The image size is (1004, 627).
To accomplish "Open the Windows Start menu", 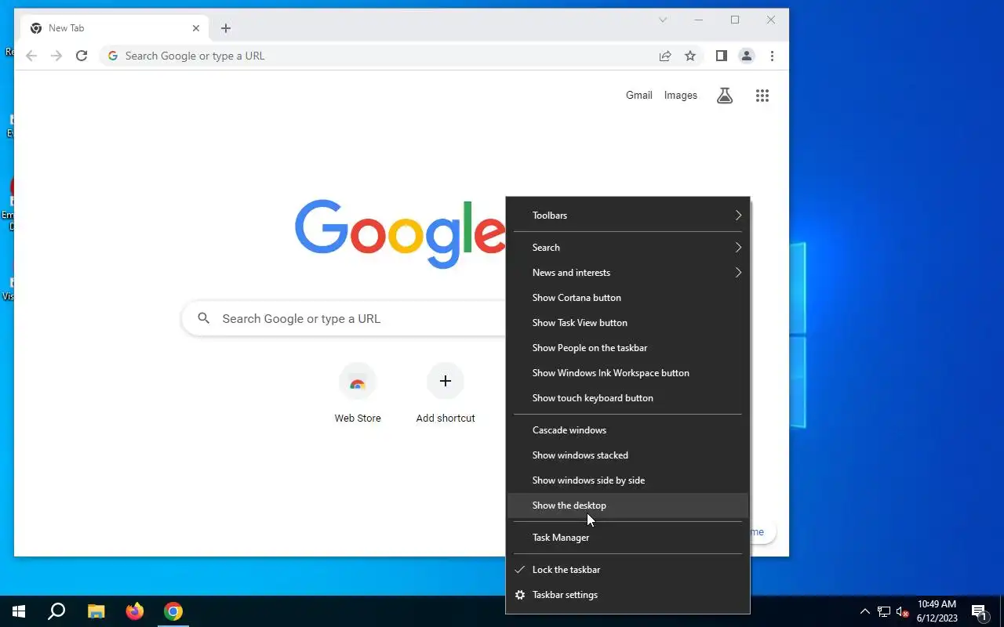I will point(19,611).
